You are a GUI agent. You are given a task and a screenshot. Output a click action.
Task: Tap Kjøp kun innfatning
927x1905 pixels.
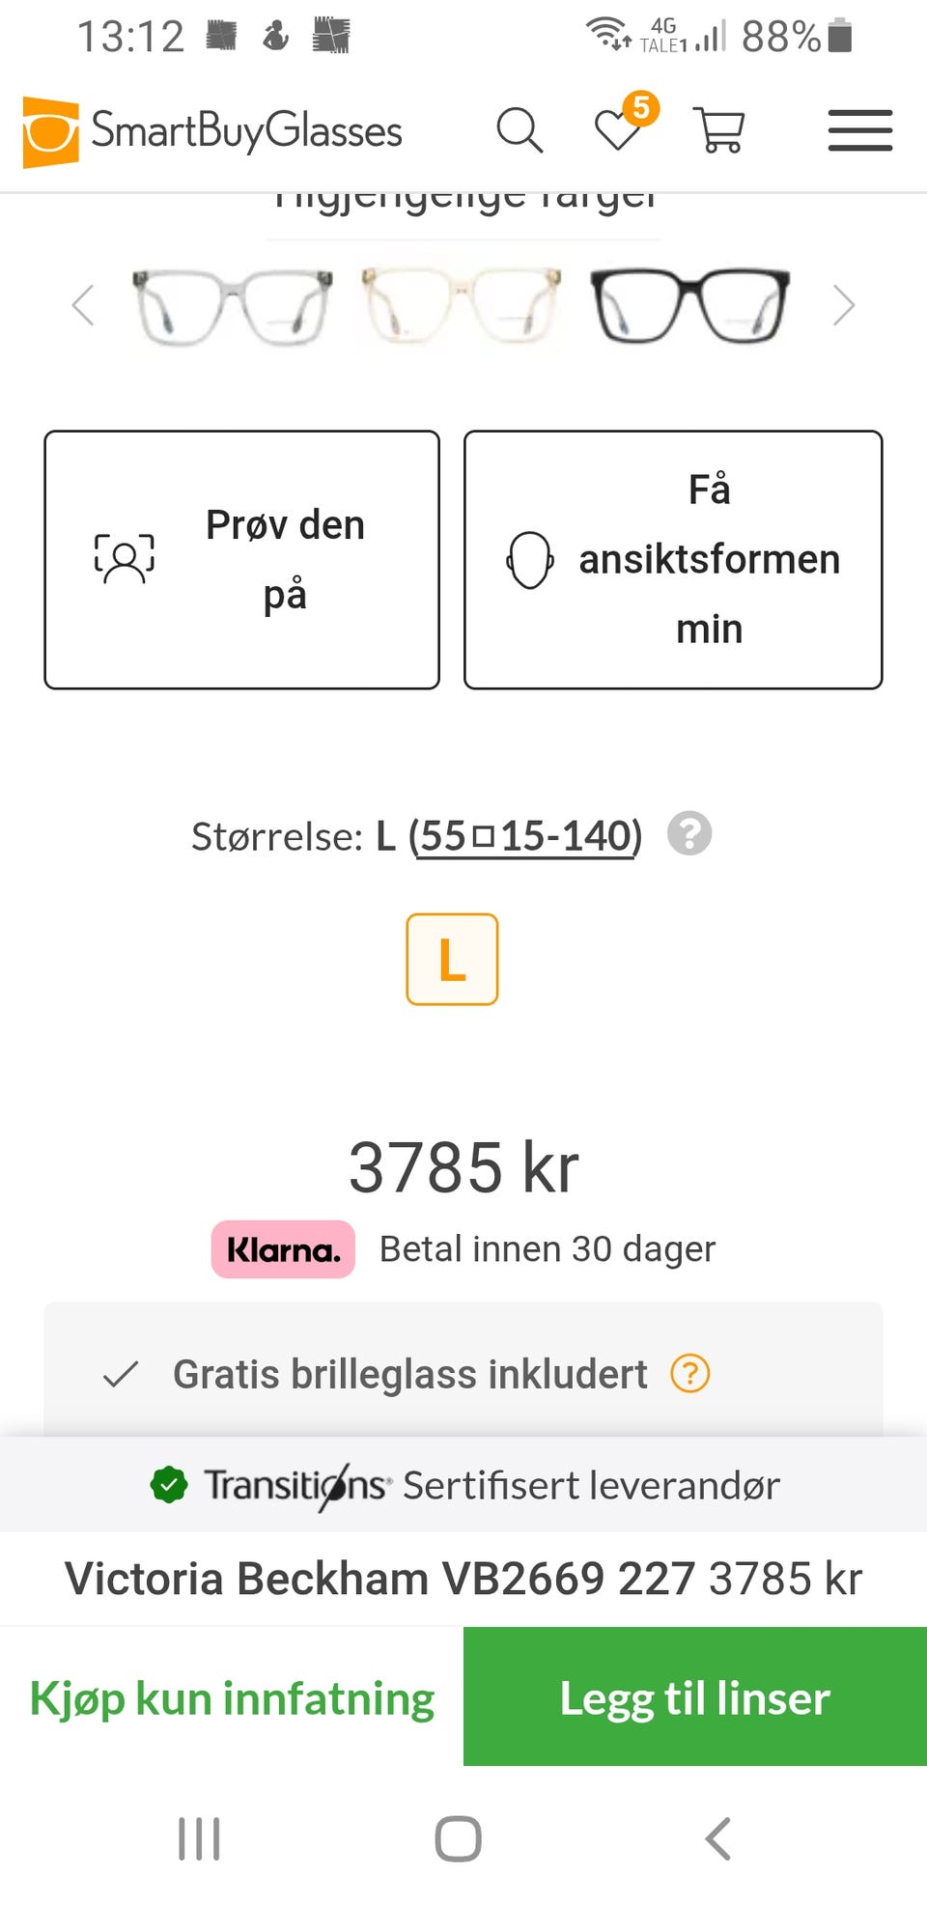(232, 1697)
